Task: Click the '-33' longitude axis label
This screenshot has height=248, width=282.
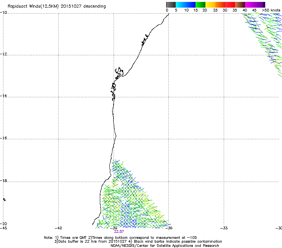Action: point(224,228)
